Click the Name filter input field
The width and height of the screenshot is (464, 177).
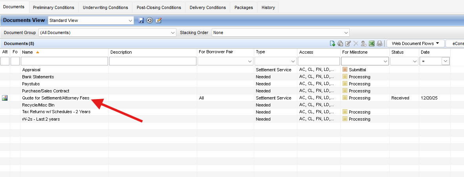(x=64, y=61)
